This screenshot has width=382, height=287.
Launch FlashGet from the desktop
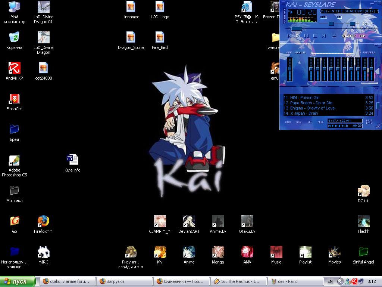[x=15, y=102]
